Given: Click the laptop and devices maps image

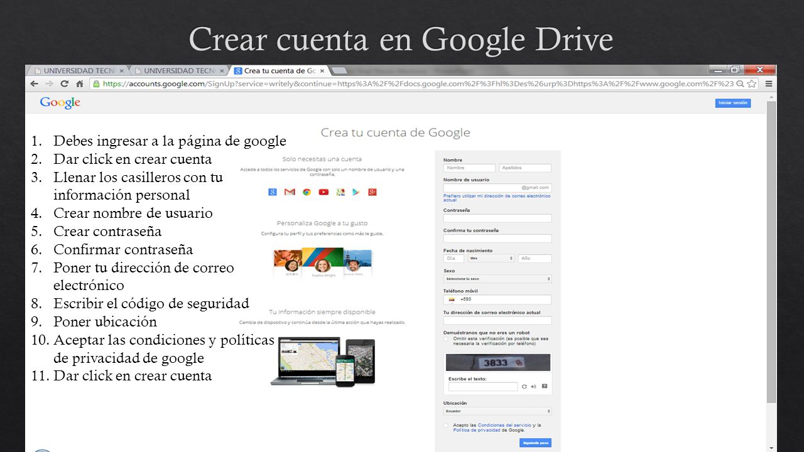Looking at the screenshot, I should point(323,361).
